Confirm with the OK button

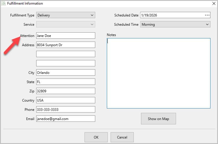click(96, 137)
